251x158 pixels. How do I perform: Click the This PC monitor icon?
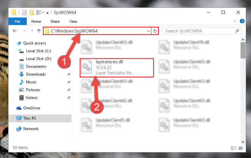click(x=19, y=118)
